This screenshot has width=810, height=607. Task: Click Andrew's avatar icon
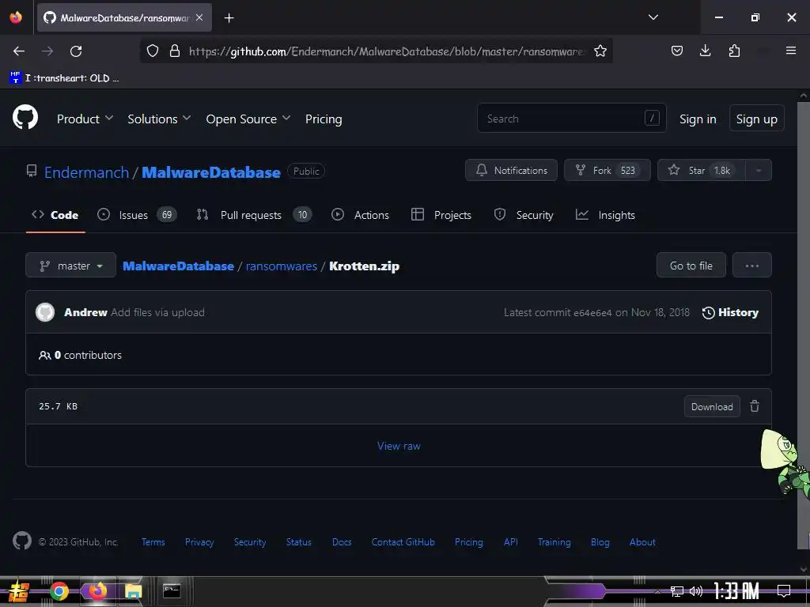[45, 312]
